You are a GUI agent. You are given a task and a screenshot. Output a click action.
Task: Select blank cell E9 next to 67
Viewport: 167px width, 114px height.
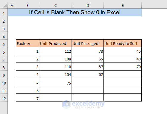(x=123, y=74)
